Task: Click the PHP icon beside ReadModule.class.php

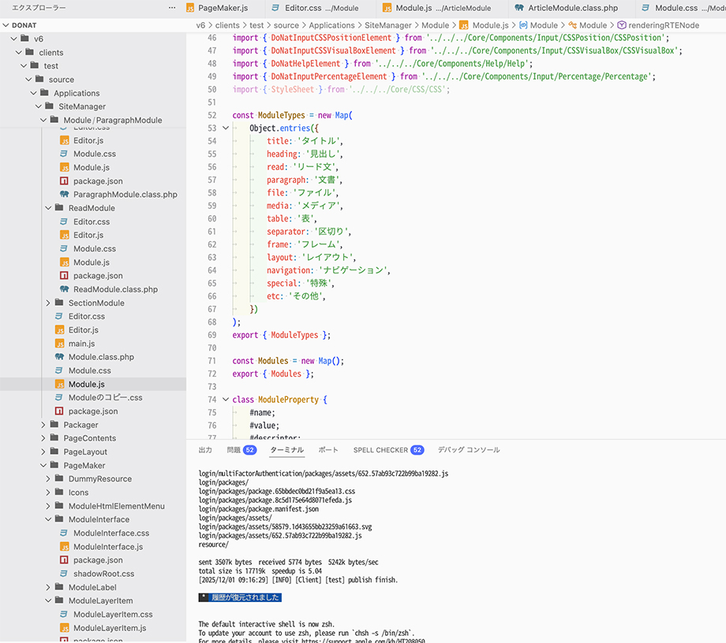Action: (65, 289)
